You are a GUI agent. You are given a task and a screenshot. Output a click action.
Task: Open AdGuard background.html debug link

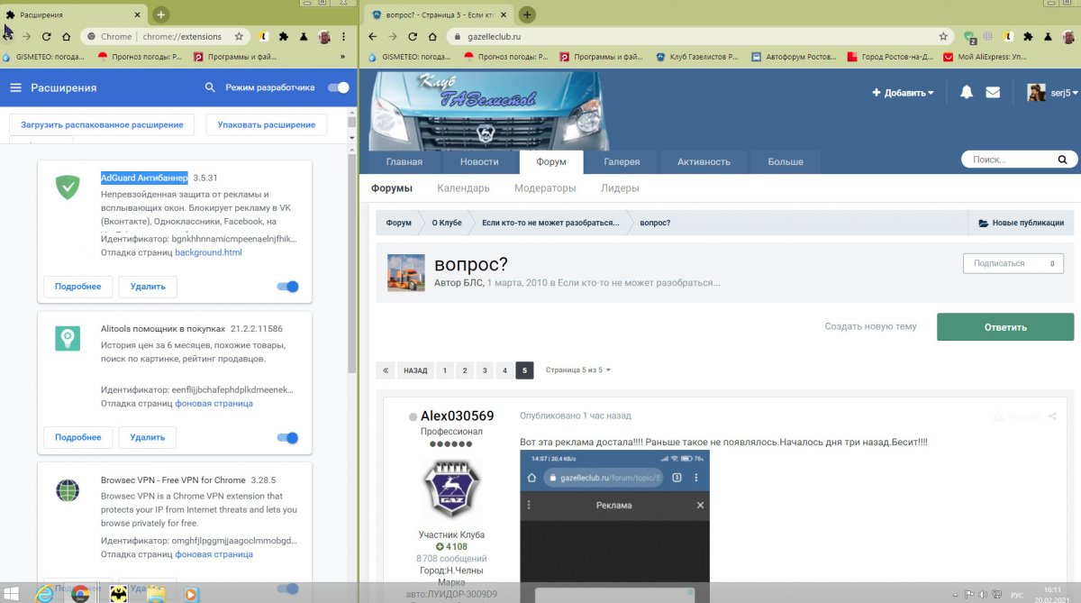208,252
